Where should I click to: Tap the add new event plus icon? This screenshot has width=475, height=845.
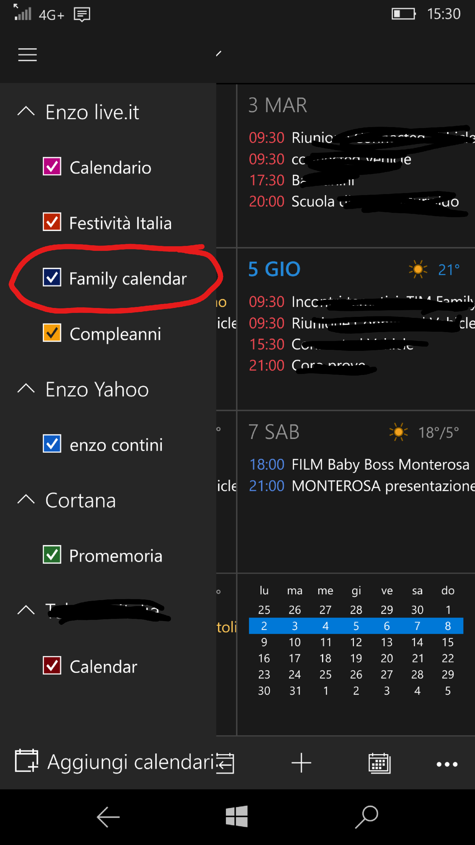(x=301, y=763)
